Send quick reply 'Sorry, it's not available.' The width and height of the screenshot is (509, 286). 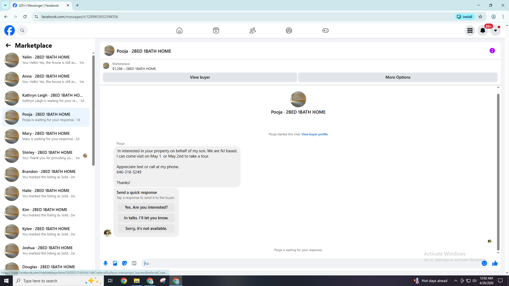click(146, 229)
